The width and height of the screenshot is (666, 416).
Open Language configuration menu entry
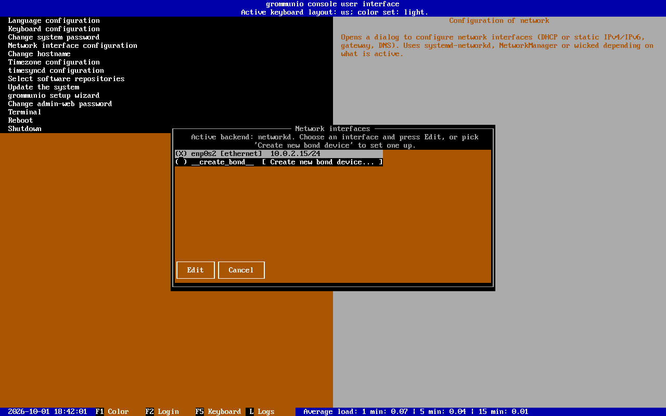tap(54, 21)
